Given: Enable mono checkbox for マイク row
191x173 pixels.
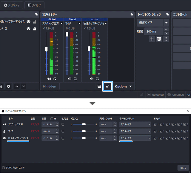Looking at the screenshot, I should [x=63, y=131].
